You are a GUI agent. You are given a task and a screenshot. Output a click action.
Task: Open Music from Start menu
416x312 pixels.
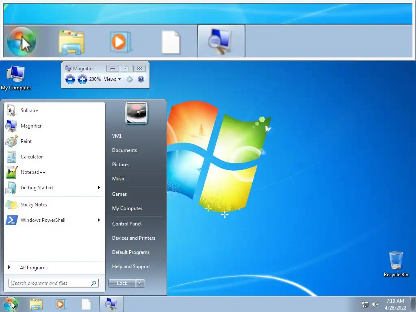point(119,179)
